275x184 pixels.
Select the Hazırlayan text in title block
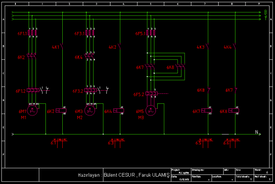point(90,175)
